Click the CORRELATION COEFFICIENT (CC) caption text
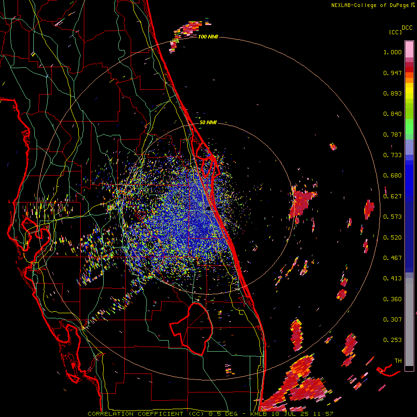Viewport: 417px width, 417px height. [146, 414]
